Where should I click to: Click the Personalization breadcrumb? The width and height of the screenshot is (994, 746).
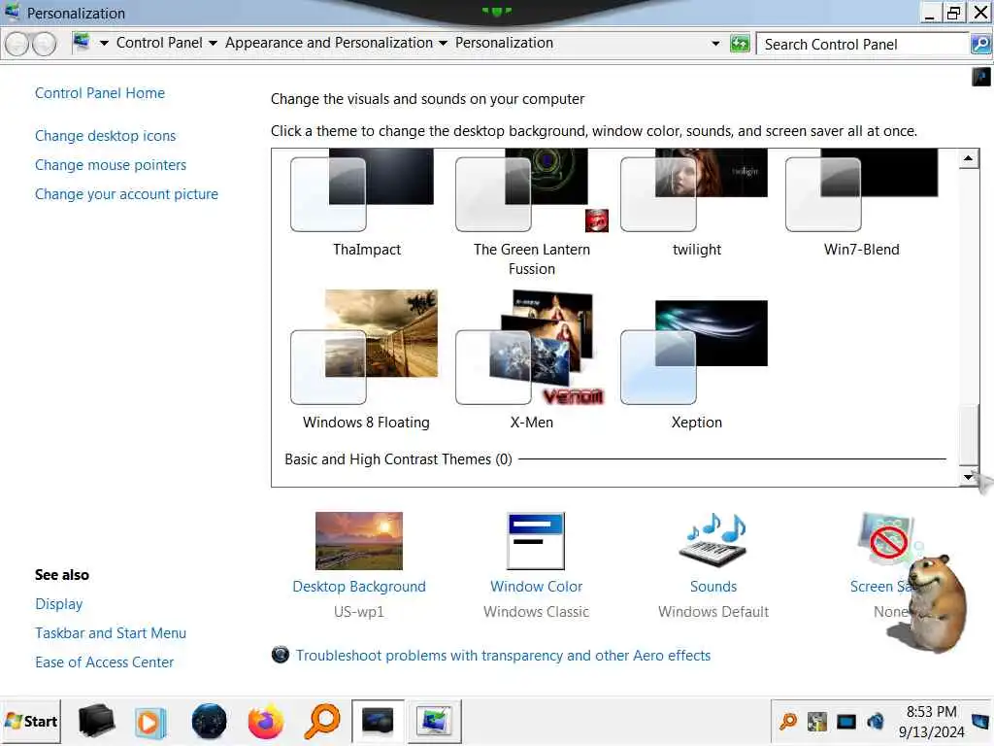(504, 43)
